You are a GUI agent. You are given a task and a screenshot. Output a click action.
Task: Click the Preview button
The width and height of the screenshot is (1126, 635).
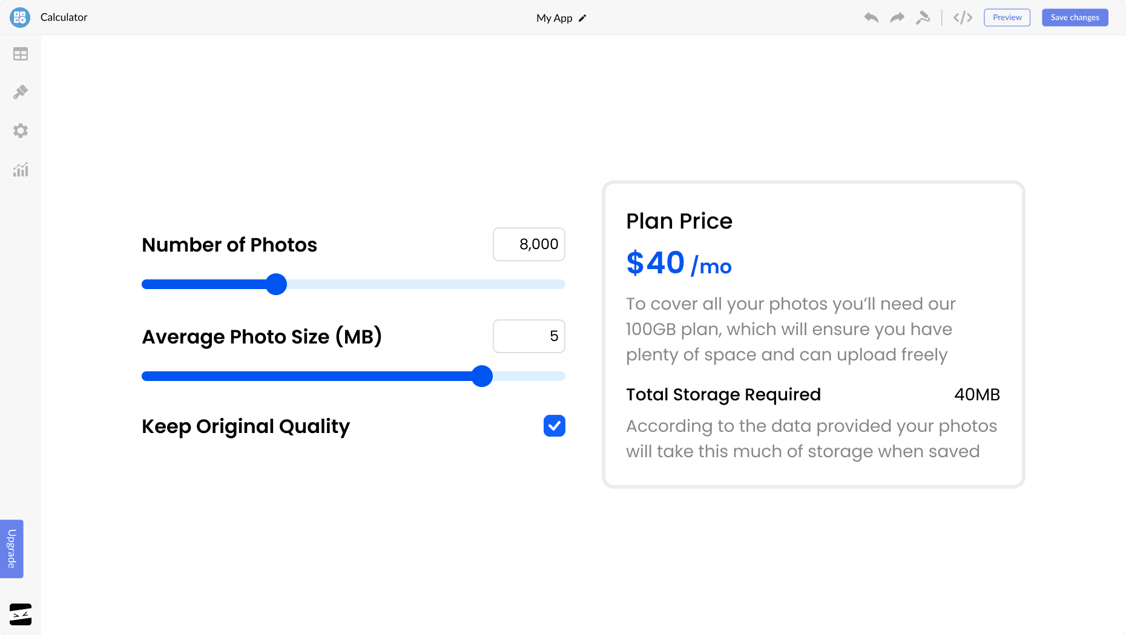click(1007, 18)
